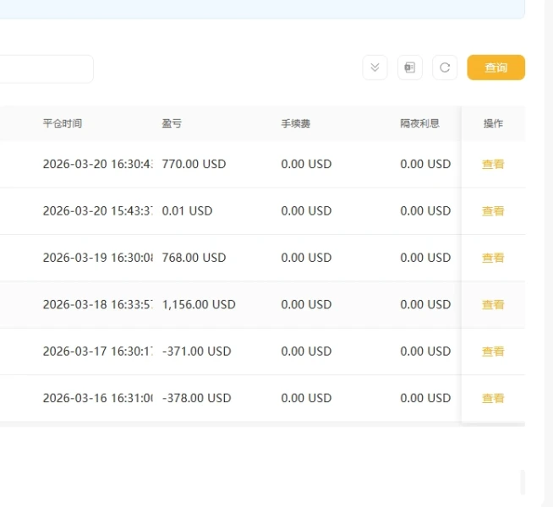Click the 操作 column header
Viewport: 553px width, 507px height.
pyautogui.click(x=493, y=123)
